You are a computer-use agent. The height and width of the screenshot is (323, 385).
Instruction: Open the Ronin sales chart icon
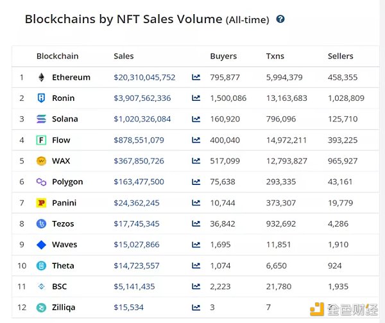coord(196,98)
